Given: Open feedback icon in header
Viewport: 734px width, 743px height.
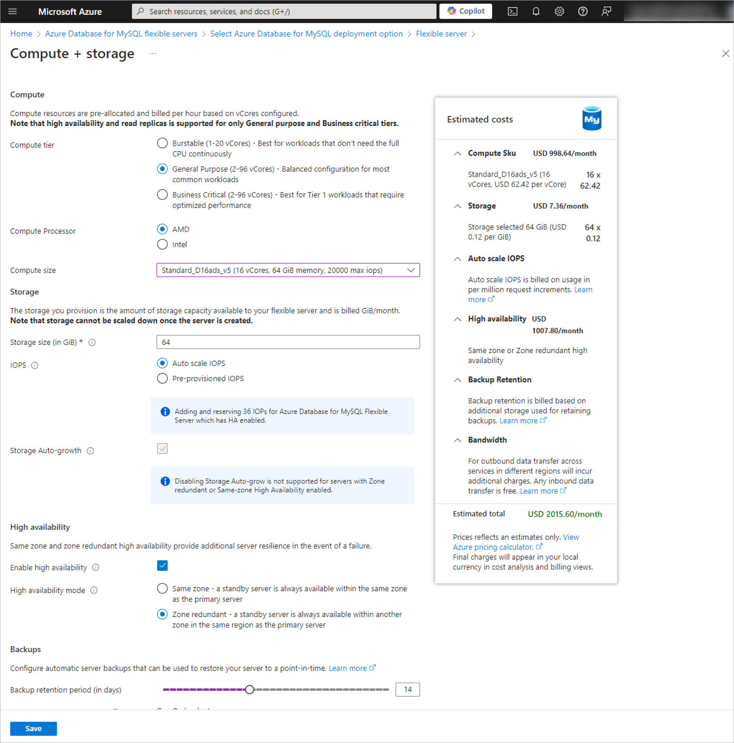Looking at the screenshot, I should coord(606,12).
